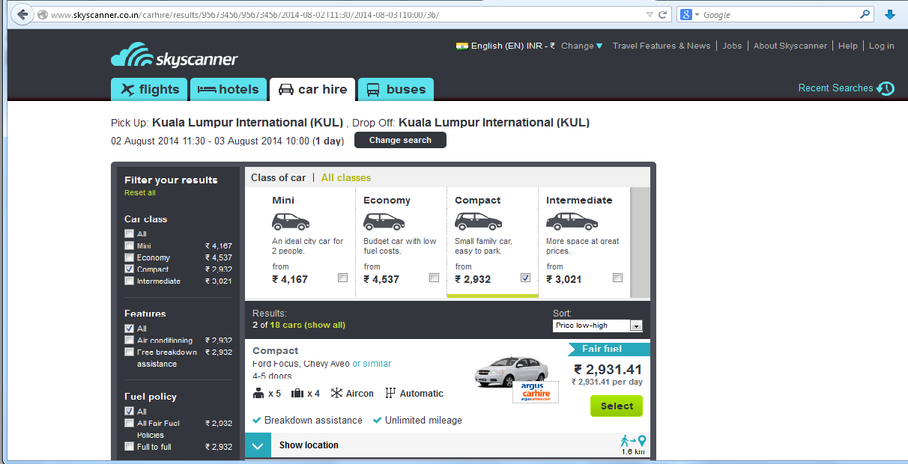Open the hotels tab
This screenshot has height=464, width=908.
(228, 89)
